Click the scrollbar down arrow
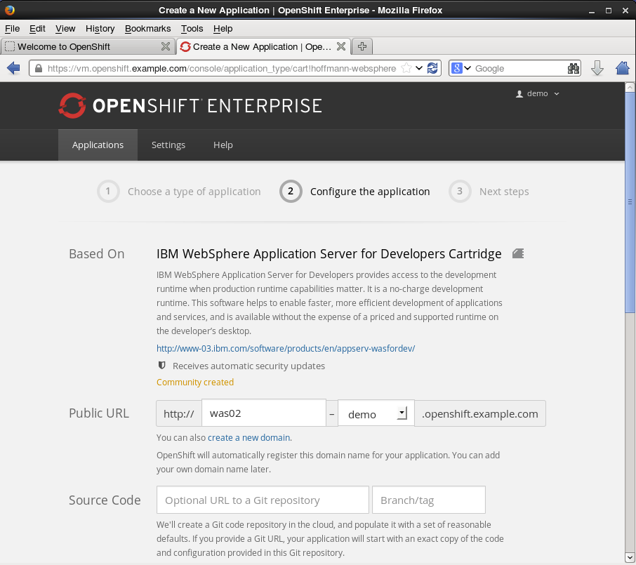Screen dimensions: 636x565 pyautogui.click(x=630, y=557)
